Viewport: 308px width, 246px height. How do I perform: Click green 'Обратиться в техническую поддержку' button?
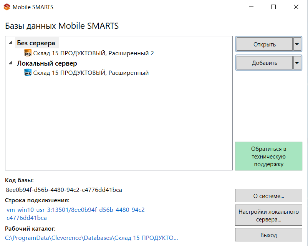click(268, 156)
